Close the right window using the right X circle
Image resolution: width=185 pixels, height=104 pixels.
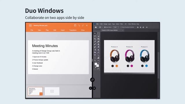click(x=94, y=88)
